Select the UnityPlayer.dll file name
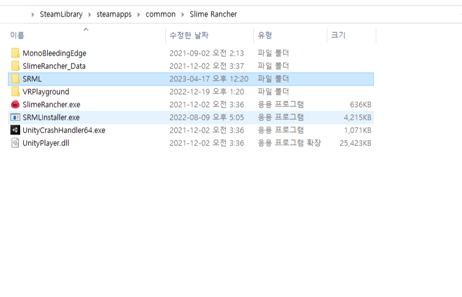462x297 pixels. (x=46, y=143)
